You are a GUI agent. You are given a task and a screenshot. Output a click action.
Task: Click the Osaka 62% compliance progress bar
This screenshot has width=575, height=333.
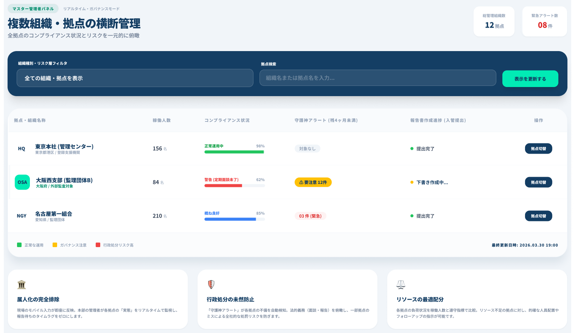click(x=234, y=185)
